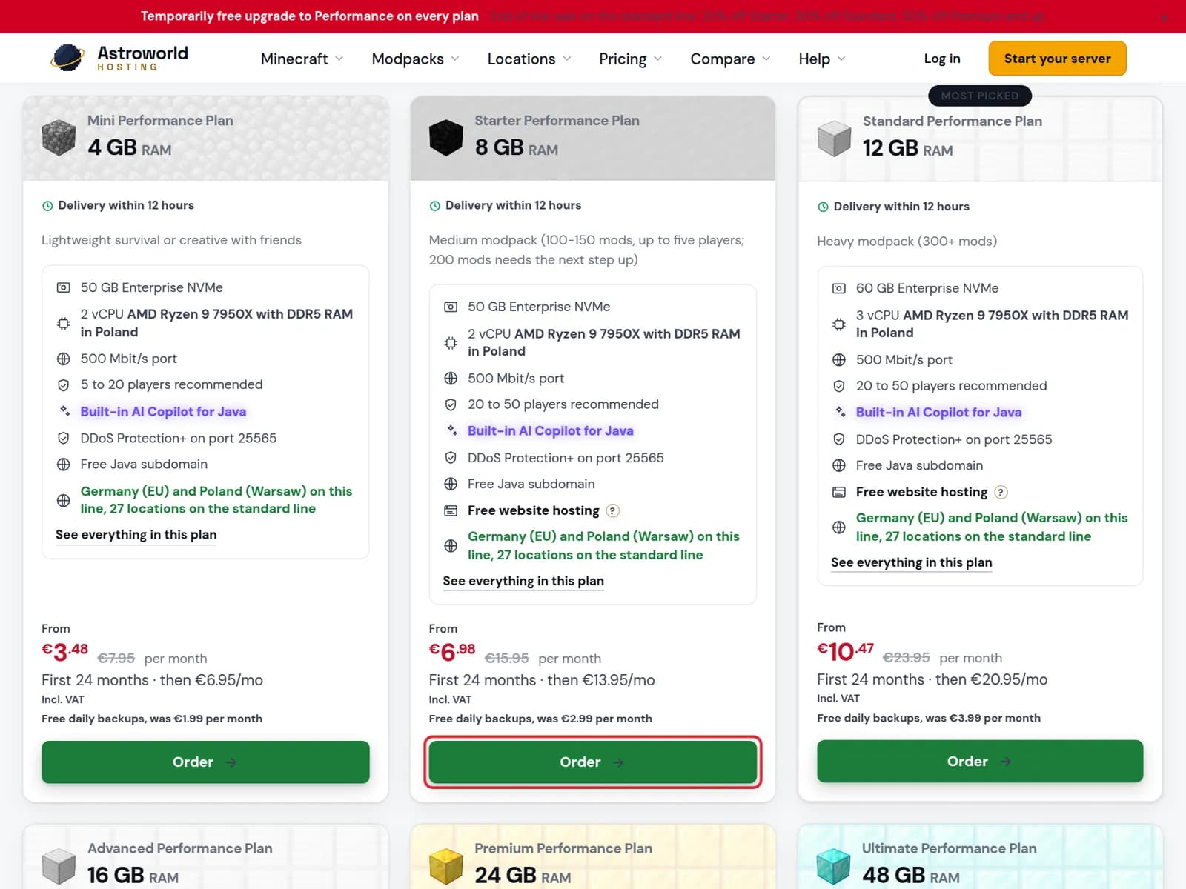Click the cobblestone block icon on Mini Performance Plan
Viewport: 1186px width, 889px height.
click(x=59, y=138)
